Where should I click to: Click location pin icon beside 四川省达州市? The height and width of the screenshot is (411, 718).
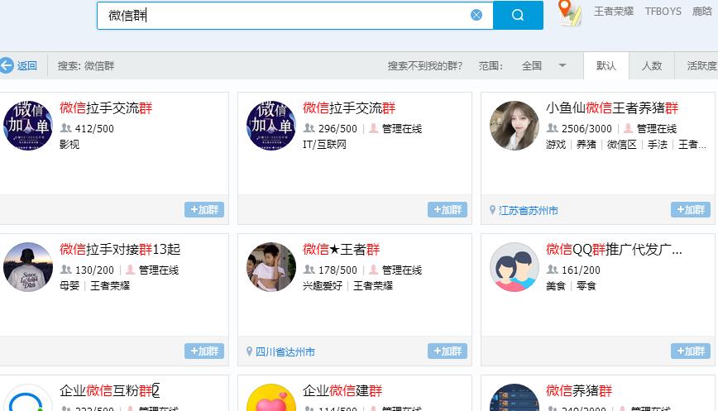pyautogui.click(x=249, y=351)
